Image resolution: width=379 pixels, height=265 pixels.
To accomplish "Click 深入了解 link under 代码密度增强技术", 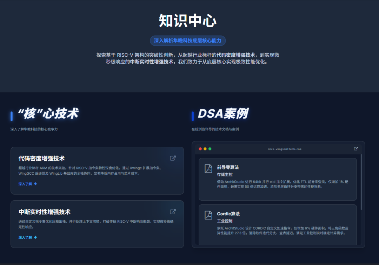I will [28, 184].
